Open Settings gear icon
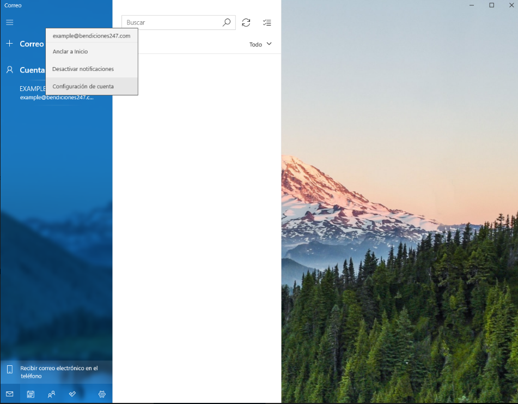Screen dimensions: 518x404 click(x=102, y=394)
